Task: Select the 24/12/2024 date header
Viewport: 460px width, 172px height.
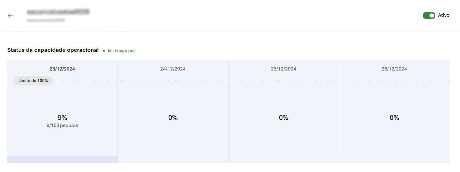Action: point(173,69)
